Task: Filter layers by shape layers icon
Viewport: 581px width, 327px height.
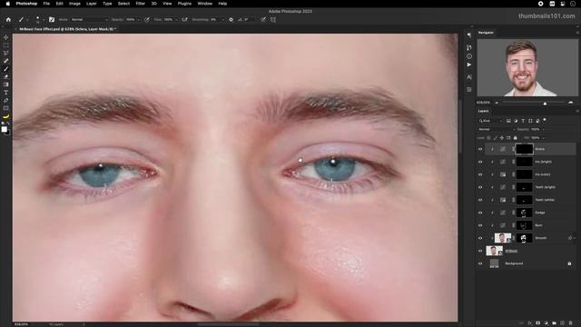Action: point(530,121)
